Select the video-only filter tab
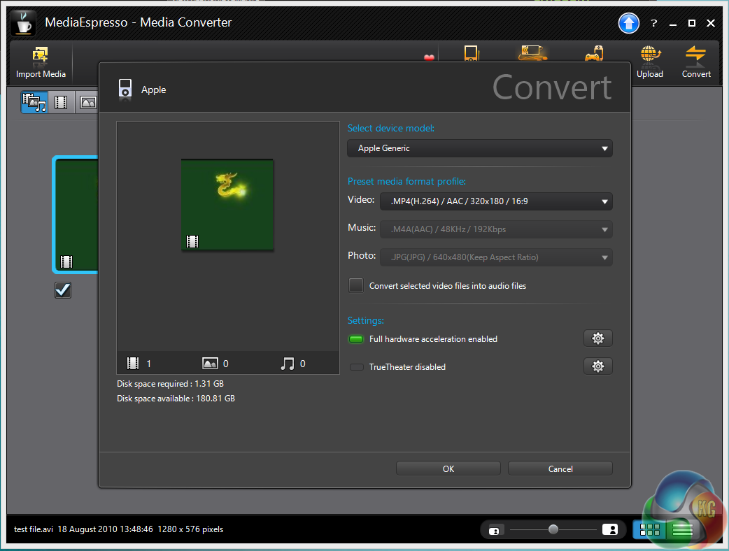 point(62,103)
